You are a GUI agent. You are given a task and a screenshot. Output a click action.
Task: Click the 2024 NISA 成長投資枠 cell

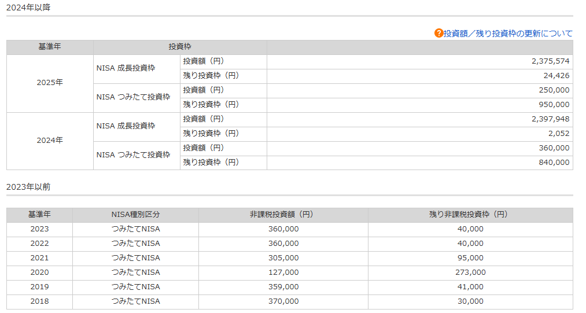pyautogui.click(x=137, y=126)
